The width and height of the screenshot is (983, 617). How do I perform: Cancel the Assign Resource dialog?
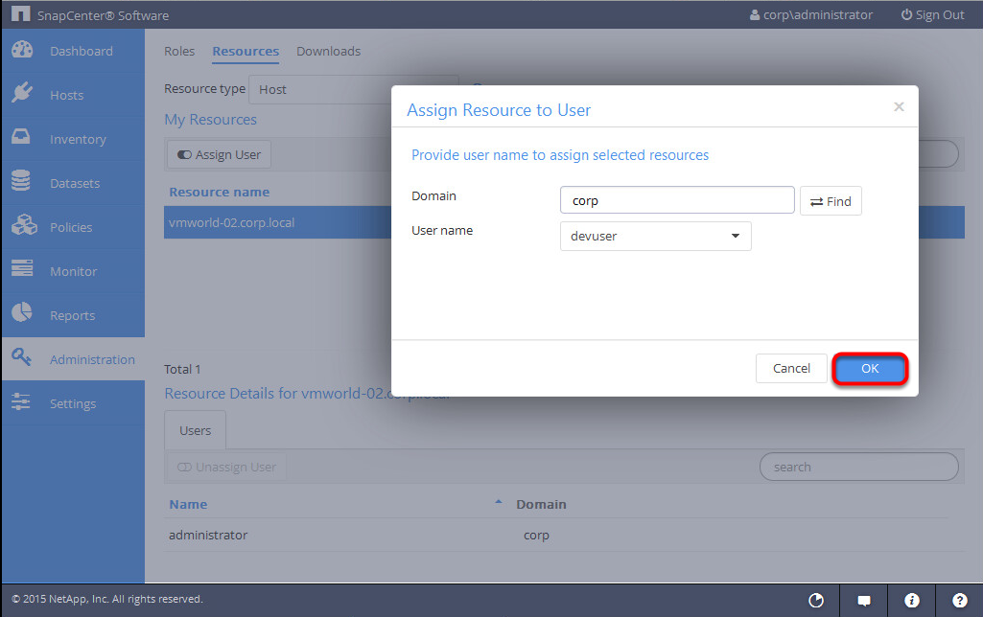(x=791, y=368)
